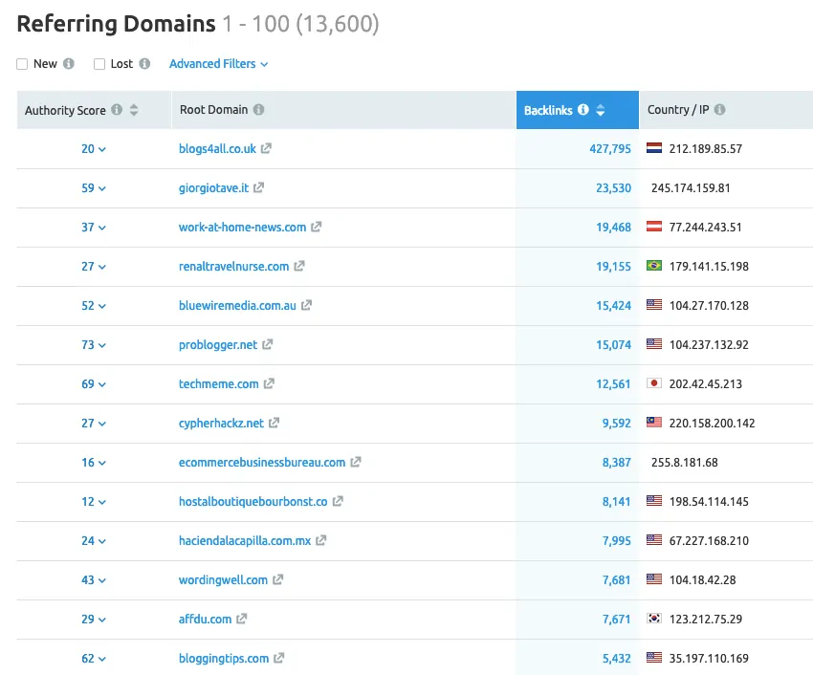Open external link icon for problogger.net
Image resolution: width=813 pixels, height=675 pixels.
click(x=268, y=344)
